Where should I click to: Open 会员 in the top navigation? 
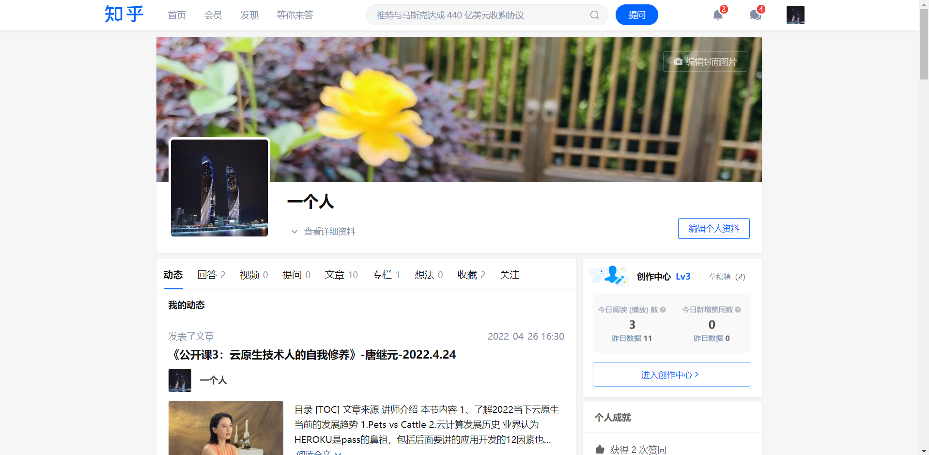pyautogui.click(x=213, y=15)
